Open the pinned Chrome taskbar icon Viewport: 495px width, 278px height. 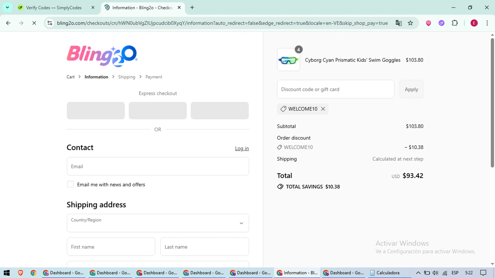coord(33,273)
